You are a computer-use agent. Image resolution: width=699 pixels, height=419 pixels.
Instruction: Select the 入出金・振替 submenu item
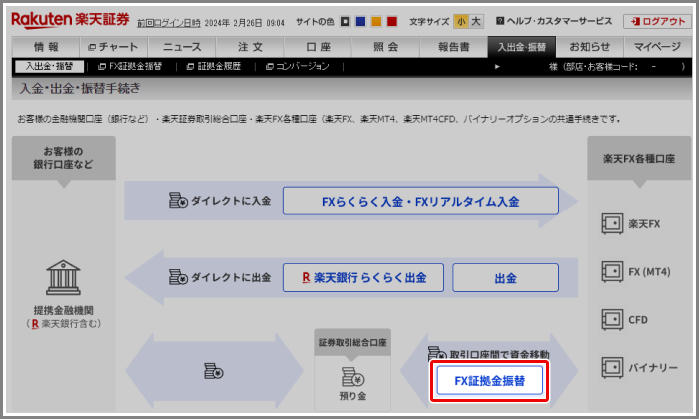click(x=49, y=67)
